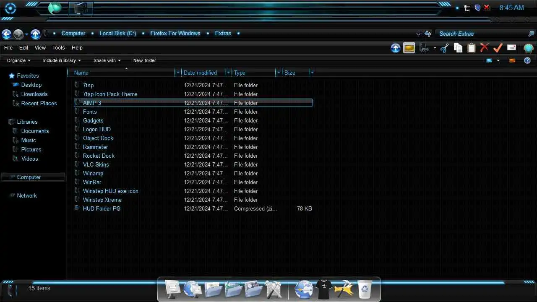Click the black T-shirt icon in the dock

pos(324,289)
